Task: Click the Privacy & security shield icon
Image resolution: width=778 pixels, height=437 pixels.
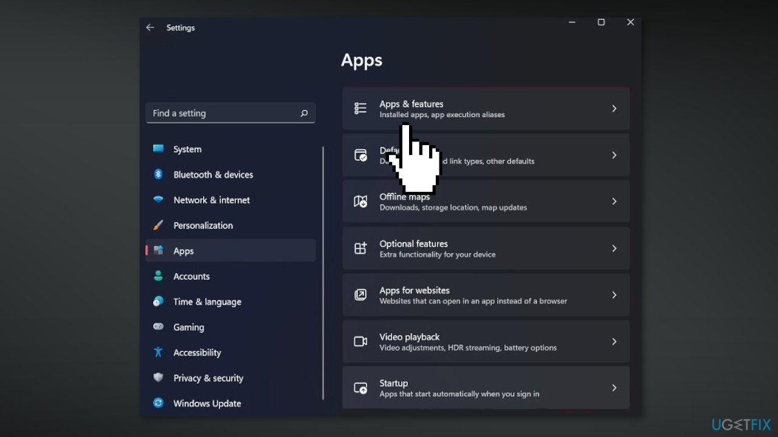Action: 158,378
